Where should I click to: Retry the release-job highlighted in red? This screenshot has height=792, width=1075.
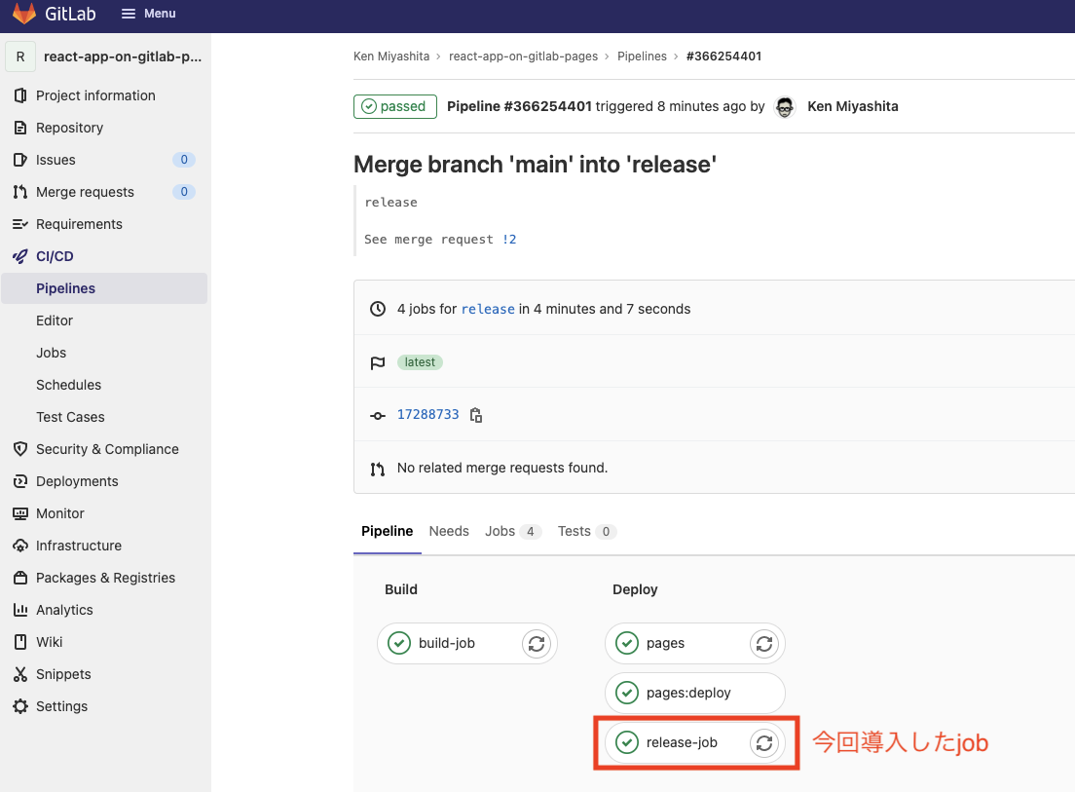click(x=764, y=742)
